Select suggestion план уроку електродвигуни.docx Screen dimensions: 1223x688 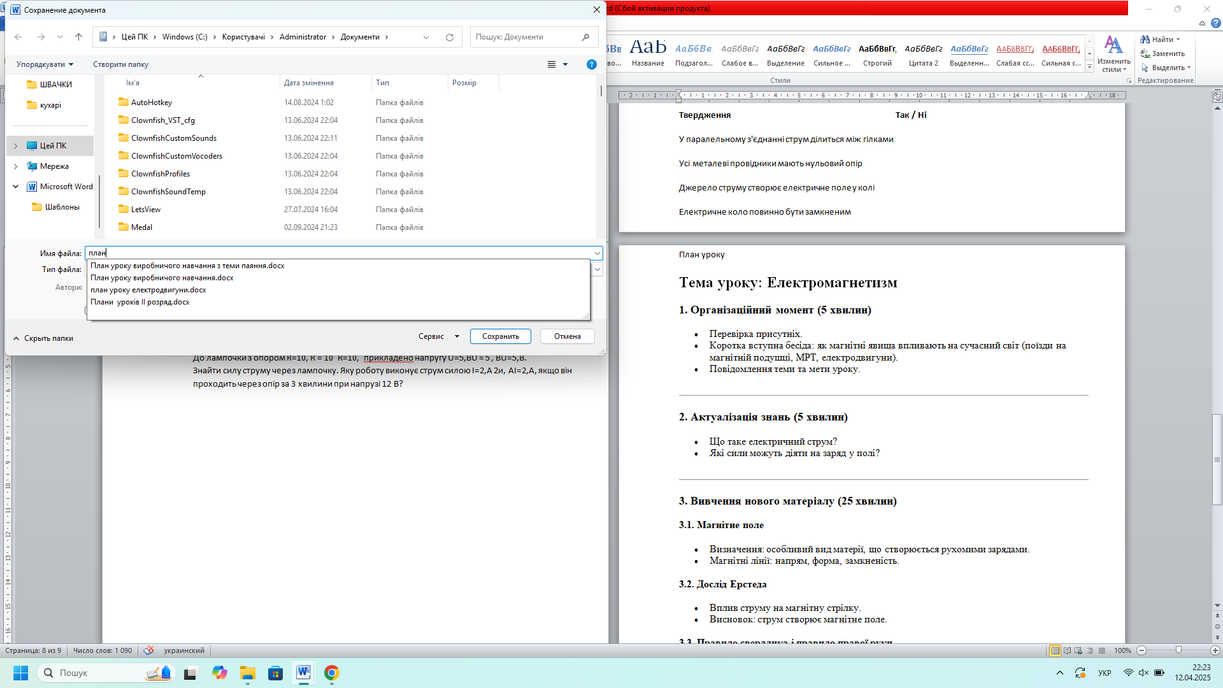pos(148,290)
